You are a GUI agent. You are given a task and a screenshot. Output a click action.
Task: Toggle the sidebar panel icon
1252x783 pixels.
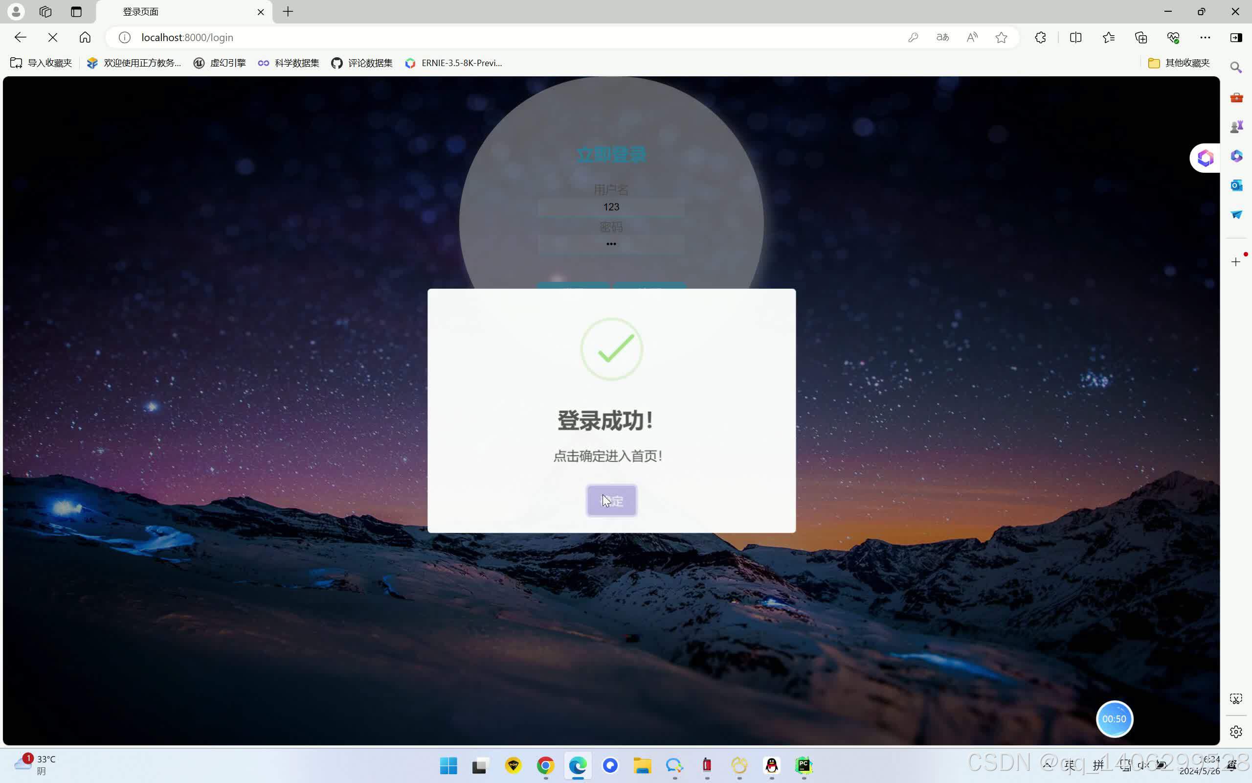(1236, 37)
